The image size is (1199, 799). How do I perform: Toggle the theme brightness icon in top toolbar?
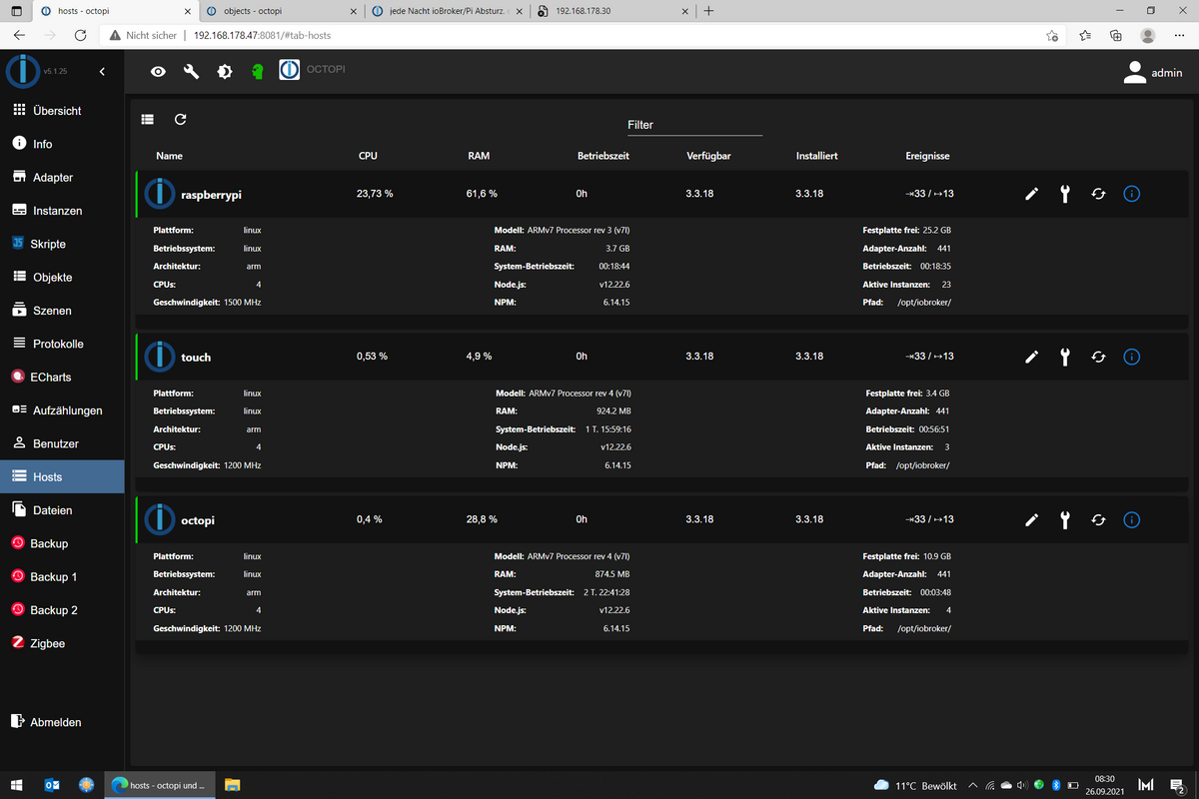225,72
